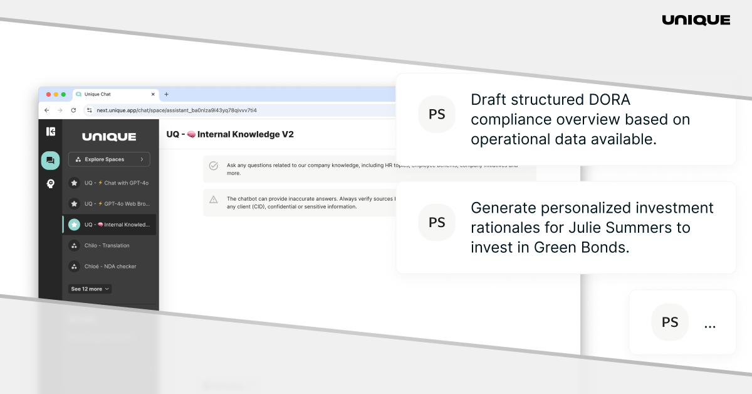The width and height of the screenshot is (752, 394).
Task: Collapse the sidebar with the panel icon
Action: tap(51, 131)
